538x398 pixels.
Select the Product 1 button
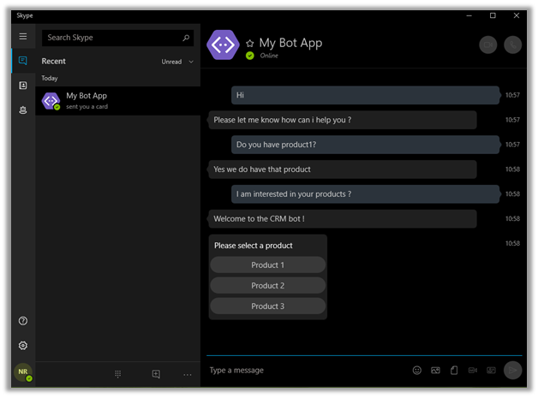point(267,265)
